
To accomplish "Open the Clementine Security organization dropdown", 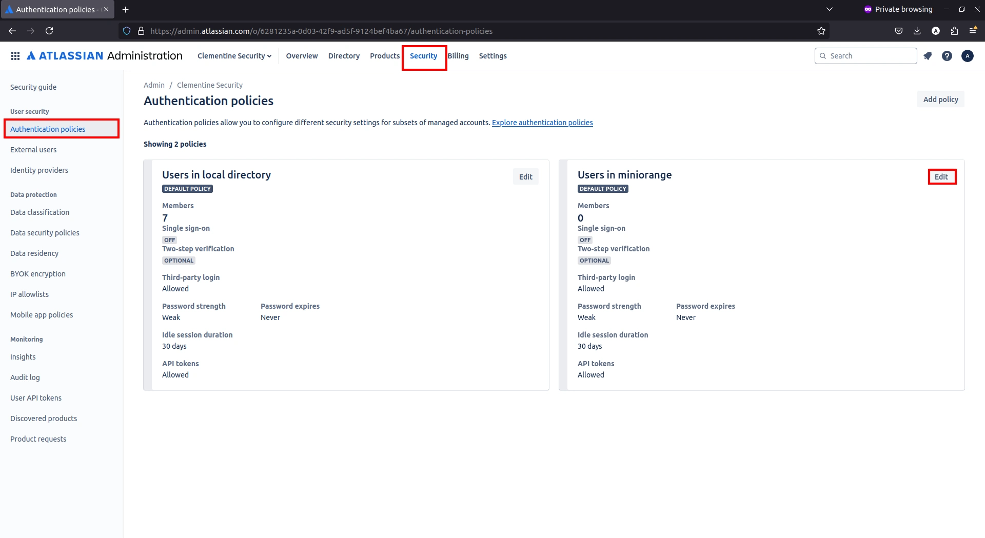I will tap(234, 56).
